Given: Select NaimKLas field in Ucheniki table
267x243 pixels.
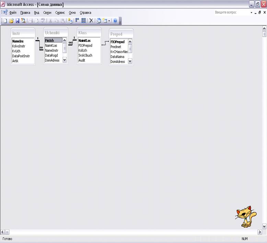Looking at the screenshot, I should (x=51, y=45).
